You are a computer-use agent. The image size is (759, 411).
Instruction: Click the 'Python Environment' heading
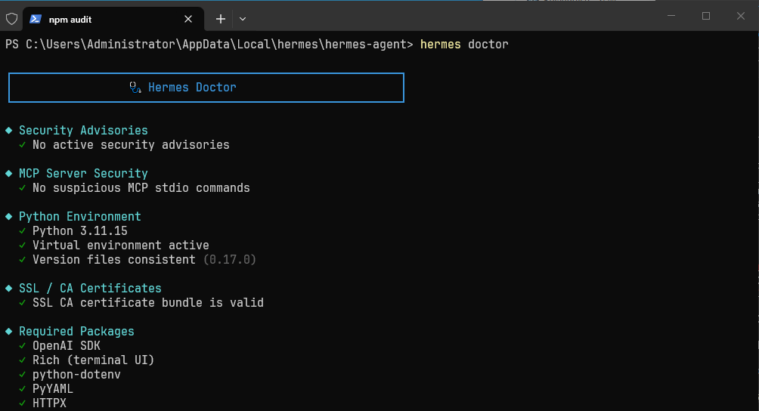pos(80,217)
